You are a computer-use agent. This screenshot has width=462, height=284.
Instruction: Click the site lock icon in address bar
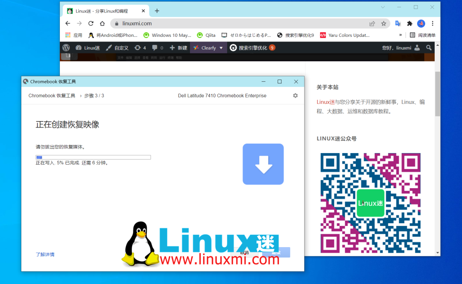point(117,24)
